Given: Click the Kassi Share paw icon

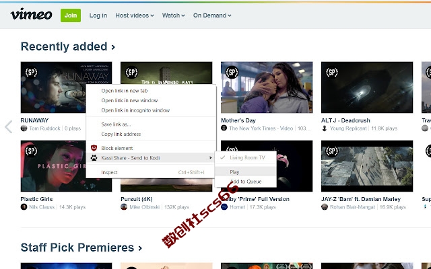Looking at the screenshot, I should [x=94, y=158].
